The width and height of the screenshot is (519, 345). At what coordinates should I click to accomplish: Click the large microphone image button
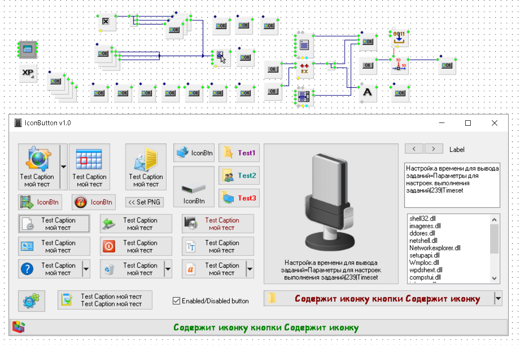[x=328, y=214]
